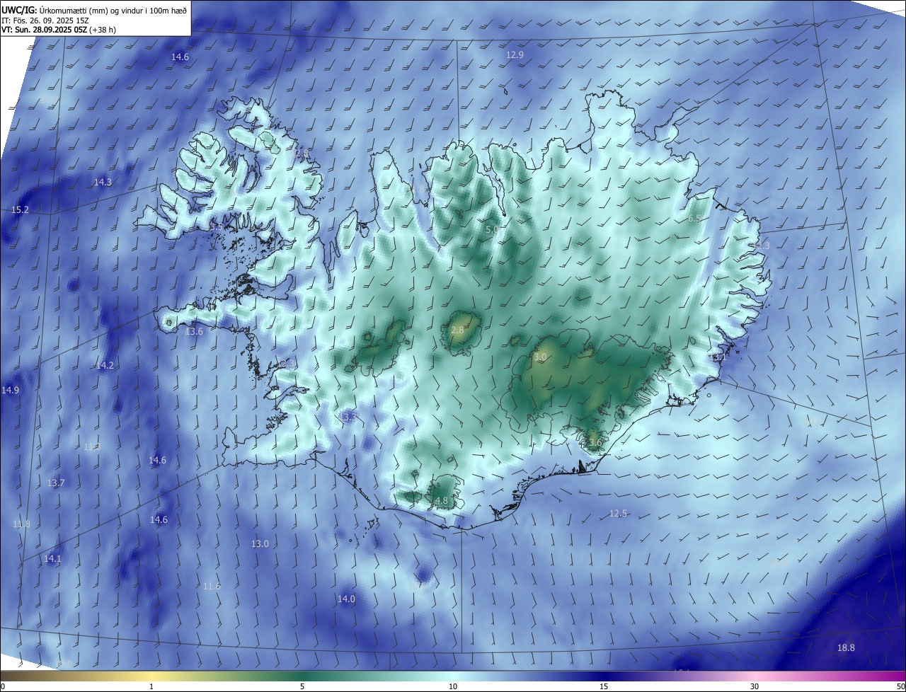The image size is (906, 692).
Task: Click the 15.2 value label
Action: click(20, 210)
